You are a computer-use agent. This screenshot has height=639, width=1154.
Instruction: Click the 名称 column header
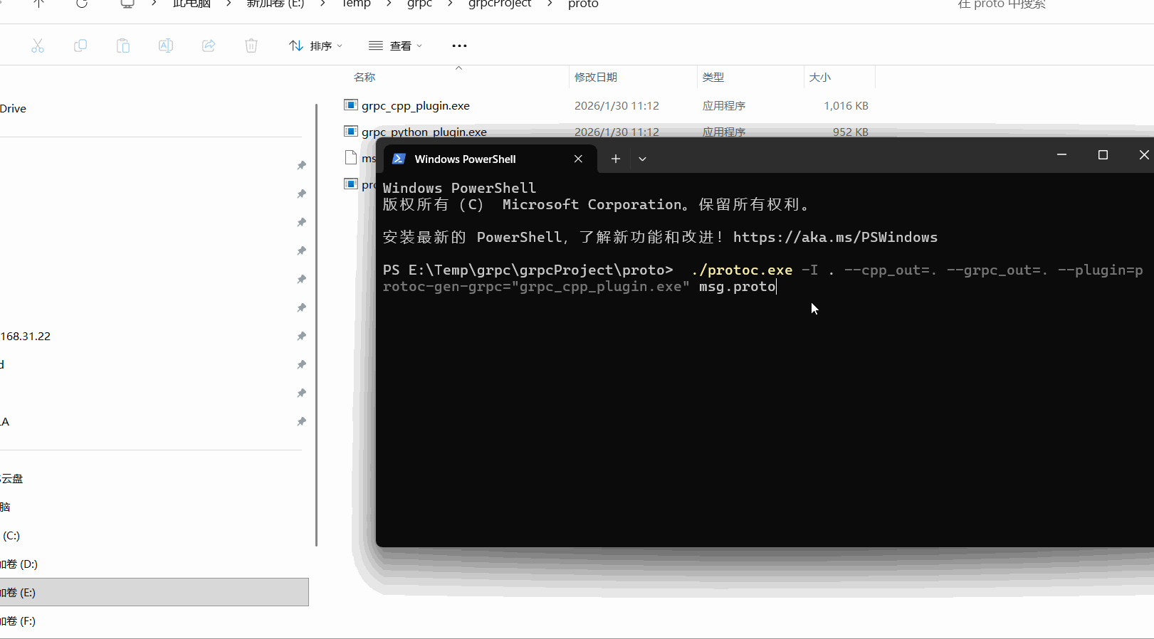tap(364, 77)
